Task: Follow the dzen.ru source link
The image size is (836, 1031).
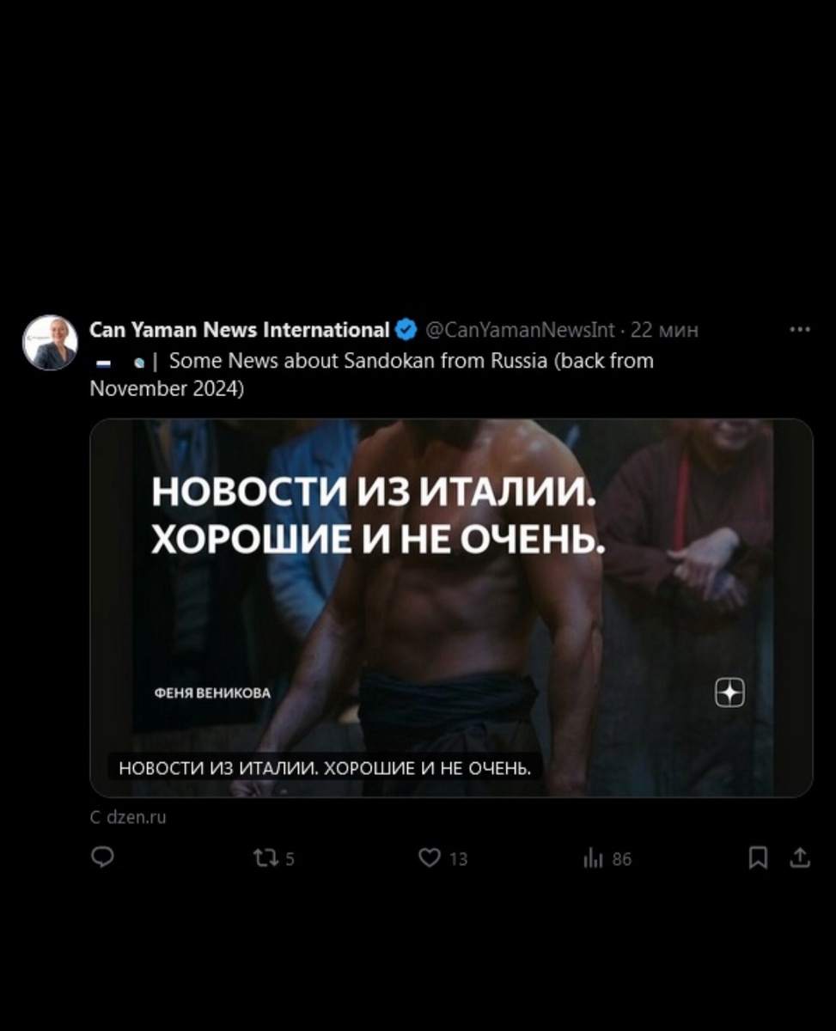Action: pyautogui.click(x=128, y=817)
